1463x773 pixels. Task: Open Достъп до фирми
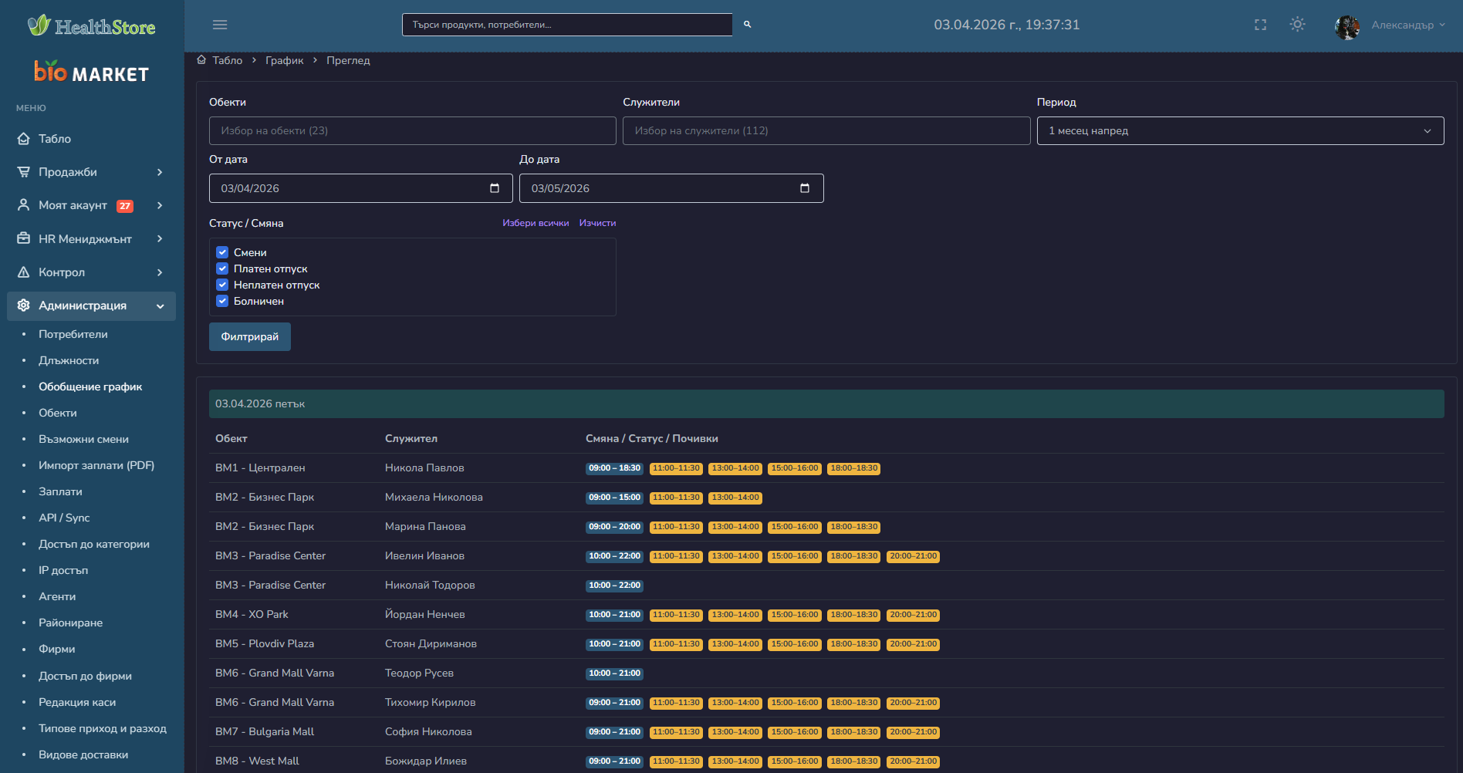tap(86, 676)
